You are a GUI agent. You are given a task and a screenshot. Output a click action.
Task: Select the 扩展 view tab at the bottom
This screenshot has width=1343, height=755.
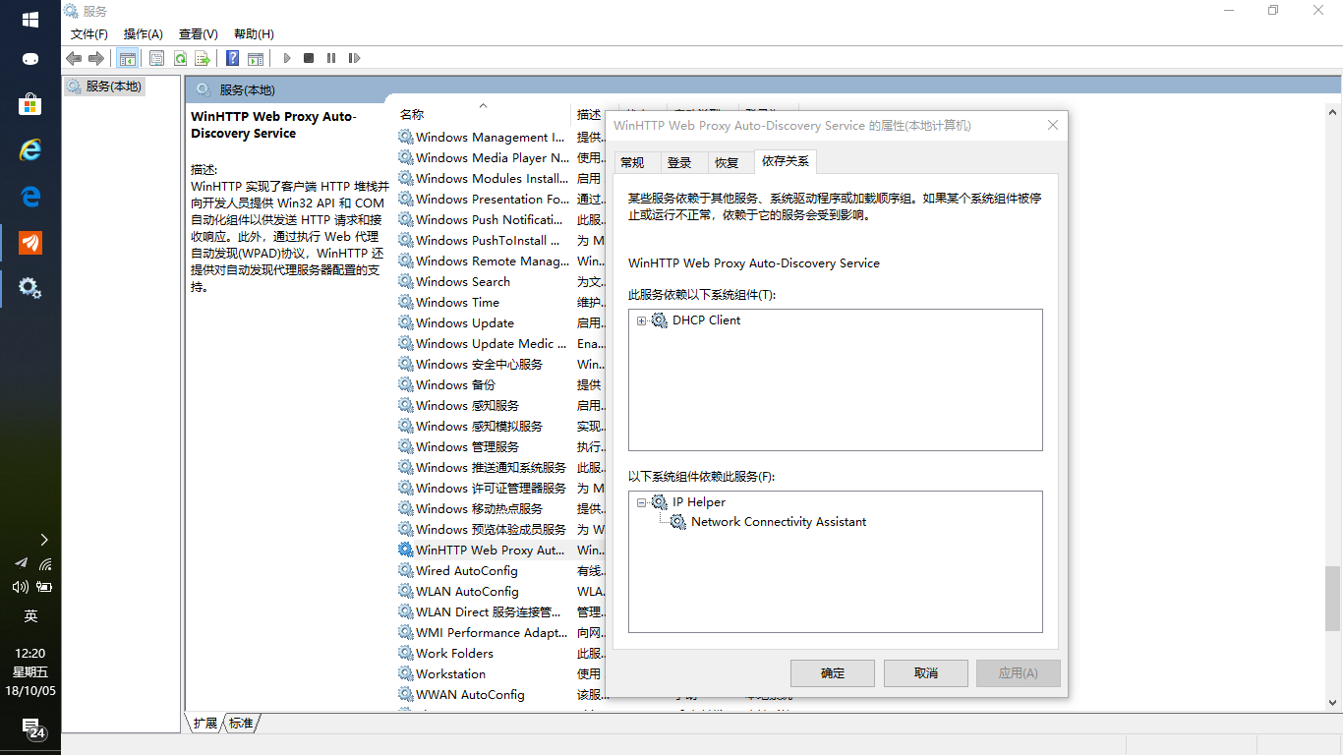204,724
